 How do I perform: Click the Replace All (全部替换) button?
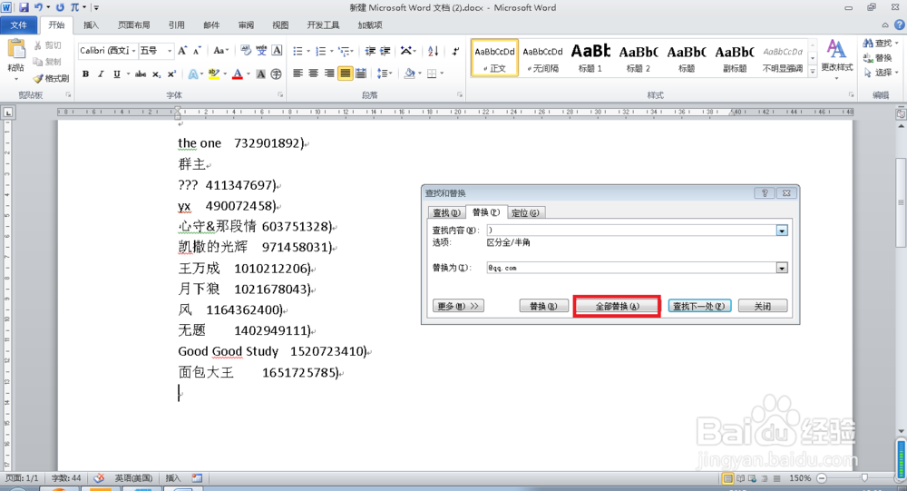point(617,306)
